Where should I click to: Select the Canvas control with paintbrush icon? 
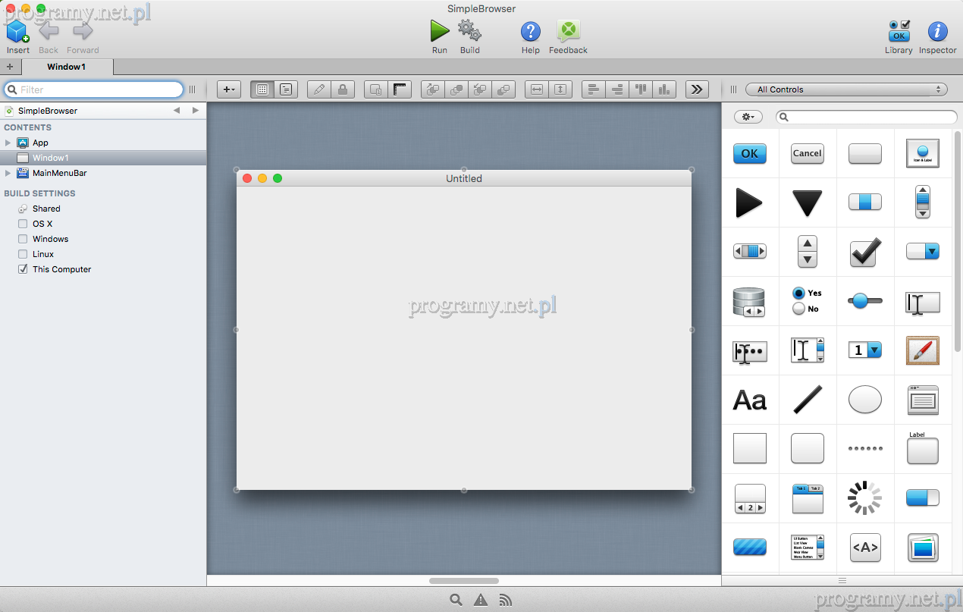[x=922, y=350]
